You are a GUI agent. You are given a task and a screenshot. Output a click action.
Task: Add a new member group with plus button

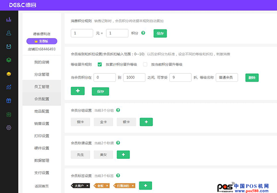146,122
